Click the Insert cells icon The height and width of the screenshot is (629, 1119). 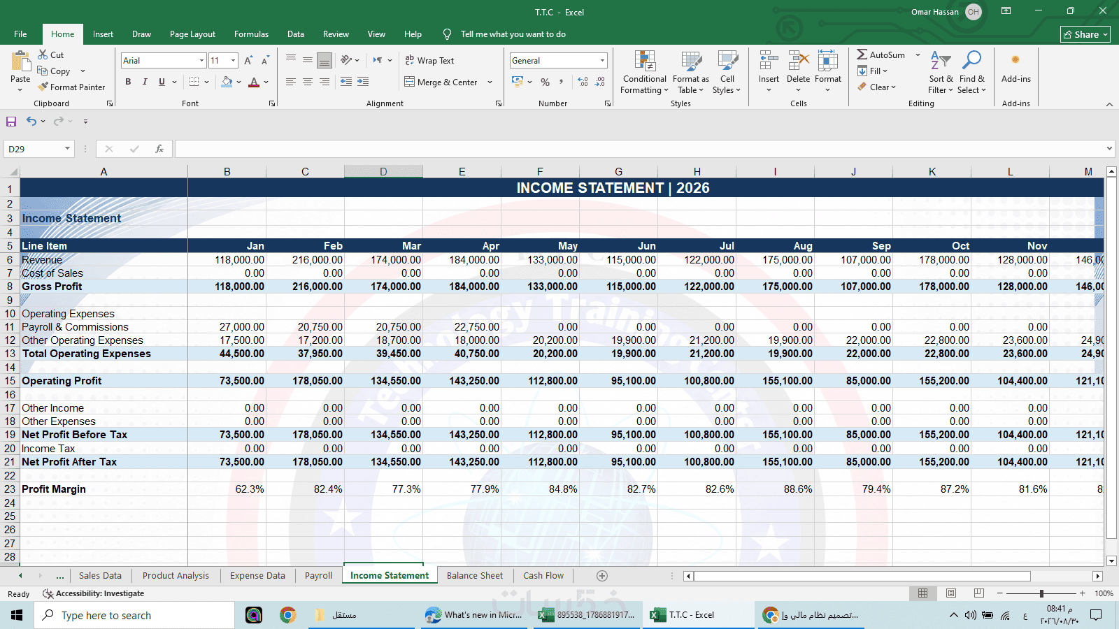[x=769, y=61]
